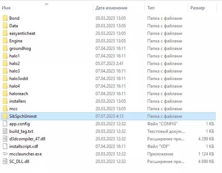Select the SC_DLL.dll file name
Screen dimensions: 222x173
point(19,162)
